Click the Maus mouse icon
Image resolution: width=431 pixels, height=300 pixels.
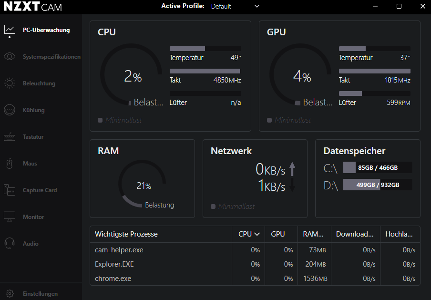[x=10, y=163]
